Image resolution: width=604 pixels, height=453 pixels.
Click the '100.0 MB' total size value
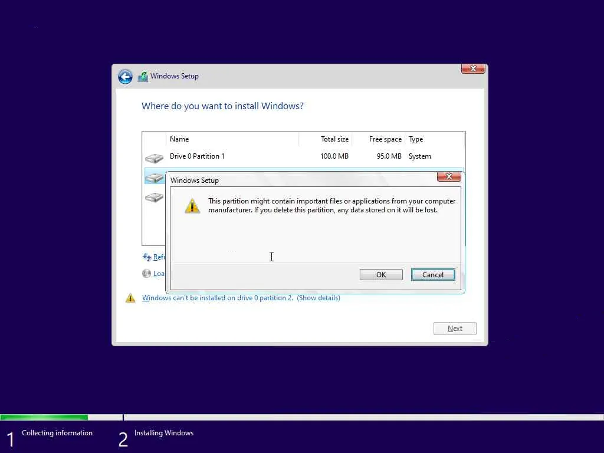[334, 156]
